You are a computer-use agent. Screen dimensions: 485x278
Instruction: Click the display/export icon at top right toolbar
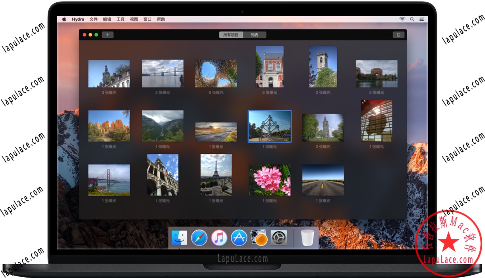point(399,35)
